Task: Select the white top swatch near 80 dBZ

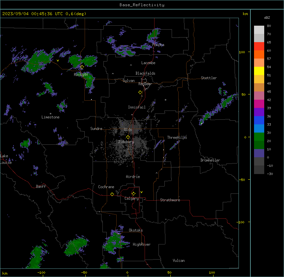Action: click(x=259, y=30)
